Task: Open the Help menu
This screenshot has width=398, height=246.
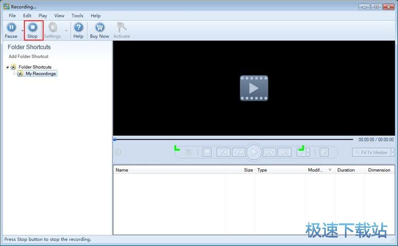Action: (x=96, y=15)
